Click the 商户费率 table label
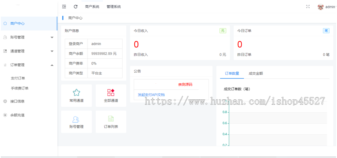The image size is (337, 158). click(76, 63)
